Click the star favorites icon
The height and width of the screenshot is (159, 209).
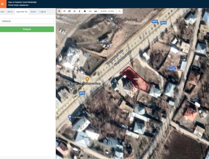[85, 11]
